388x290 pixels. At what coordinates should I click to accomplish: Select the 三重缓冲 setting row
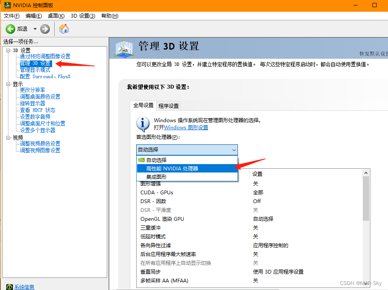tap(249, 228)
